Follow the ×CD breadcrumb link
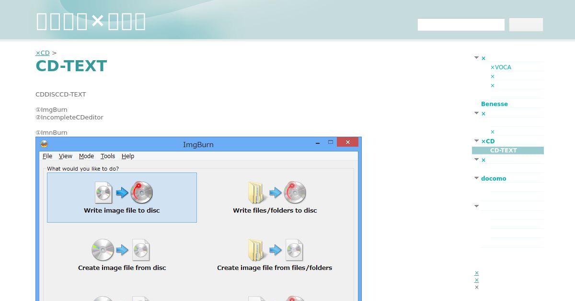This screenshot has width=575, height=301. pos(43,53)
